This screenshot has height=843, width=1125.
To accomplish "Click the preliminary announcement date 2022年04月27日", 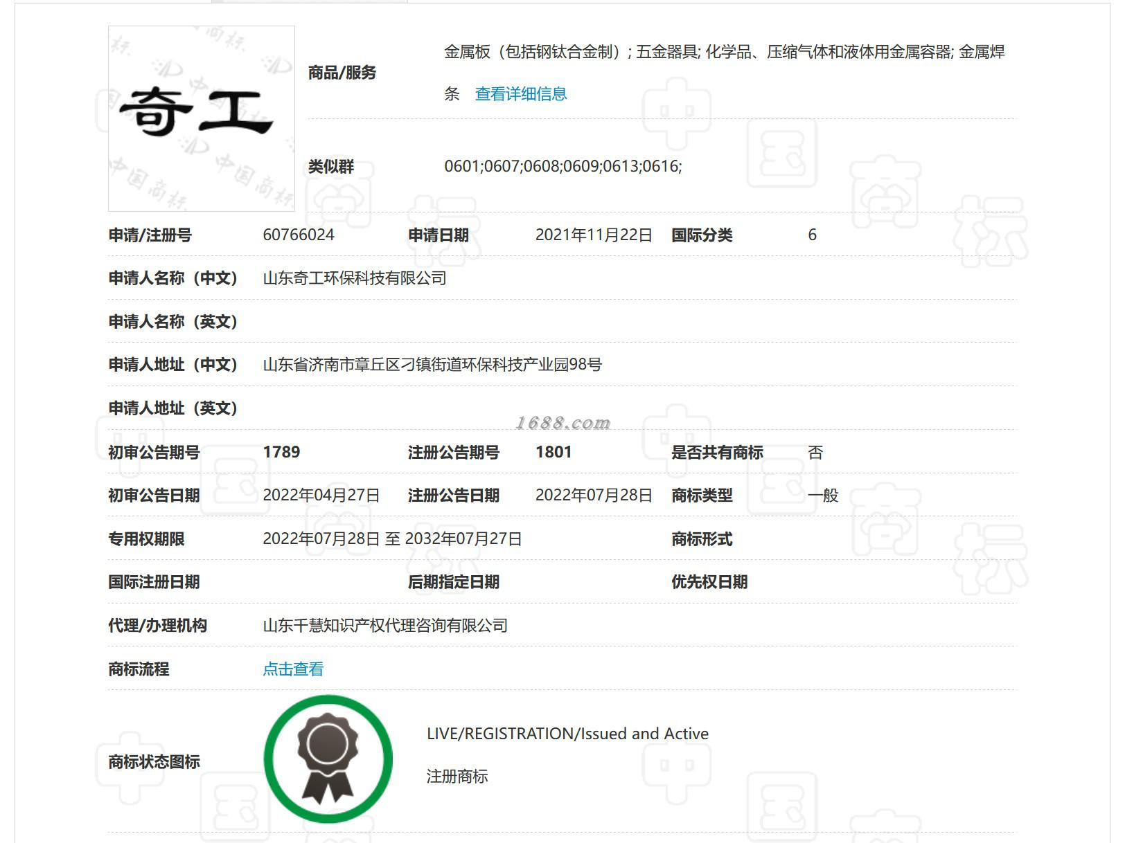I will click(321, 496).
